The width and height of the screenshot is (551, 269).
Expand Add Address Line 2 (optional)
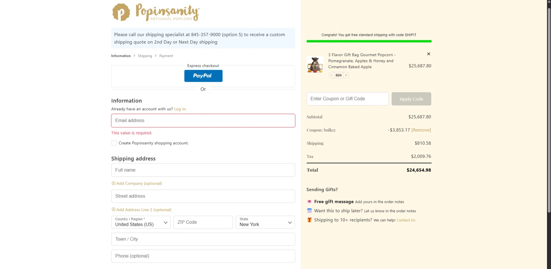141,210
